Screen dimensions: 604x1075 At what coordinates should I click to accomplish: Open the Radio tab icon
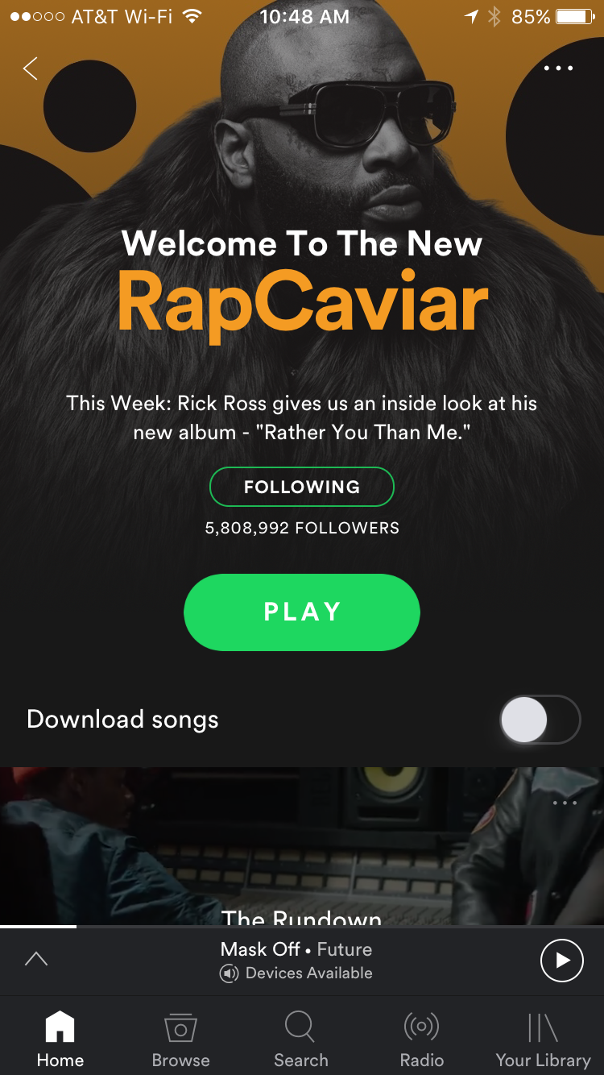pos(421,1027)
